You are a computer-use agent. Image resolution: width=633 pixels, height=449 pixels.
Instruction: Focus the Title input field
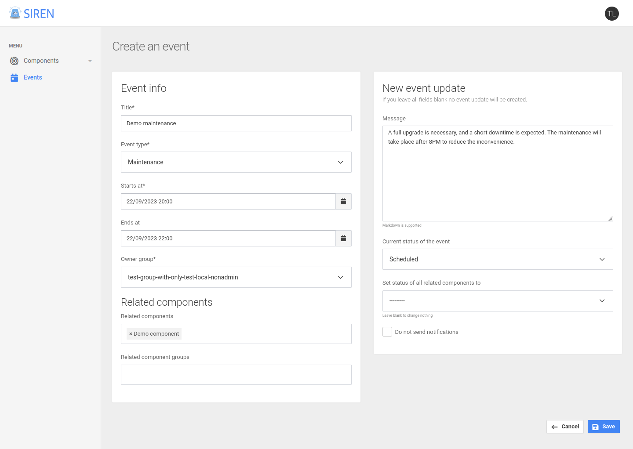236,123
